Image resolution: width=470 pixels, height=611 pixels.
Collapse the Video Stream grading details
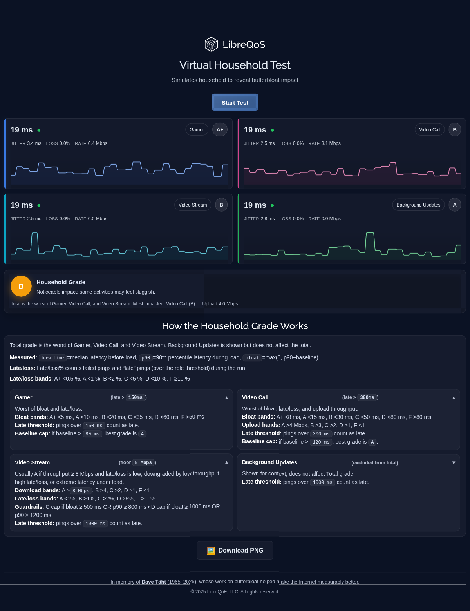click(x=226, y=462)
